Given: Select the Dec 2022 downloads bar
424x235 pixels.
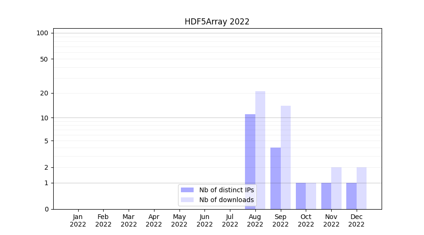Looking at the screenshot, I should [361, 188].
